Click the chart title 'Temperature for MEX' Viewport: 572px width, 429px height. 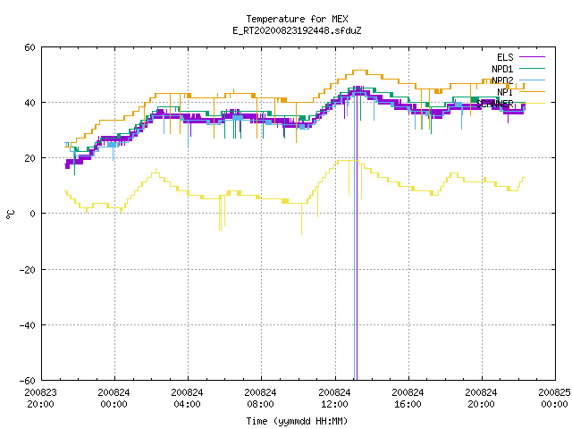[297, 19]
